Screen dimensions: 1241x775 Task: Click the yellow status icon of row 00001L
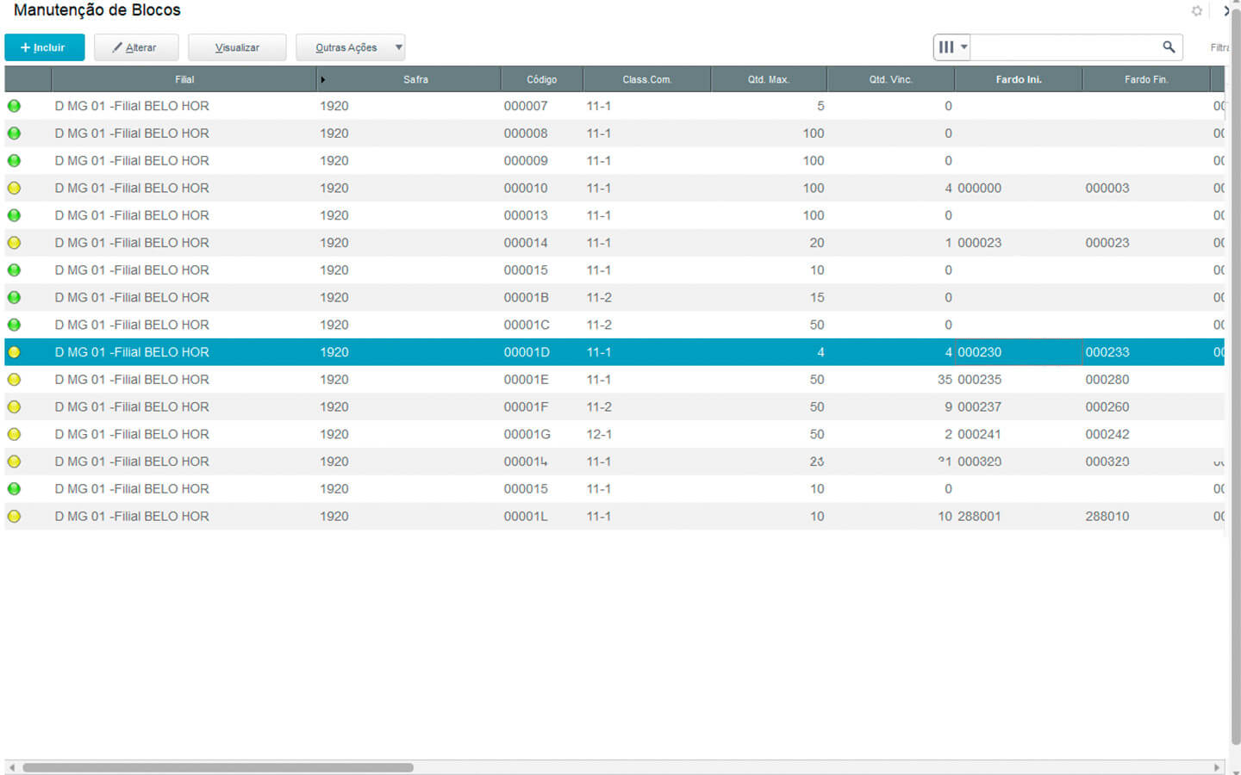[x=15, y=517]
